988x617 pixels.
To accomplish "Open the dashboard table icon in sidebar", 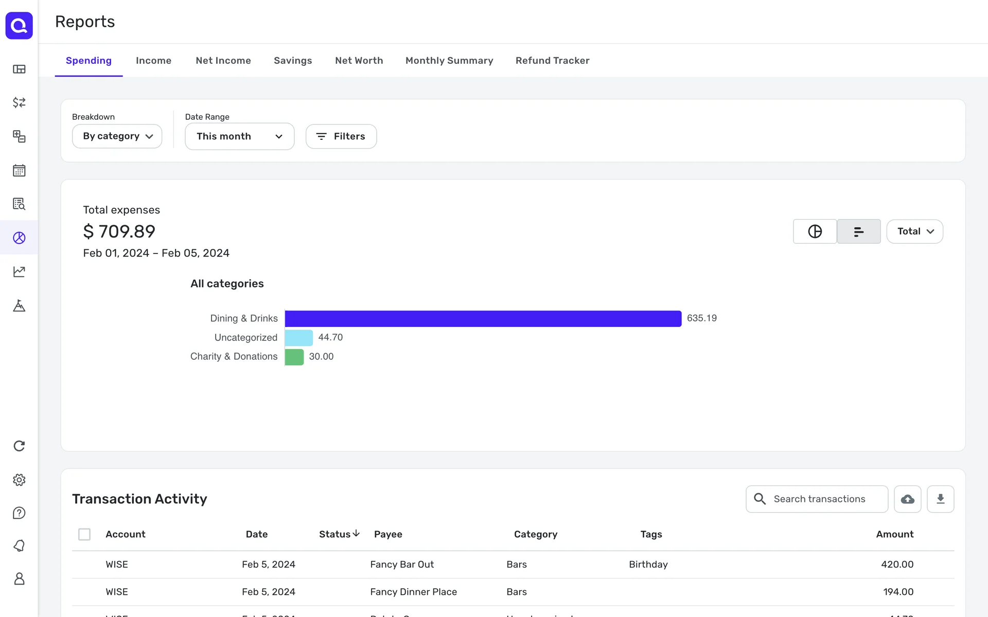I will (x=19, y=69).
